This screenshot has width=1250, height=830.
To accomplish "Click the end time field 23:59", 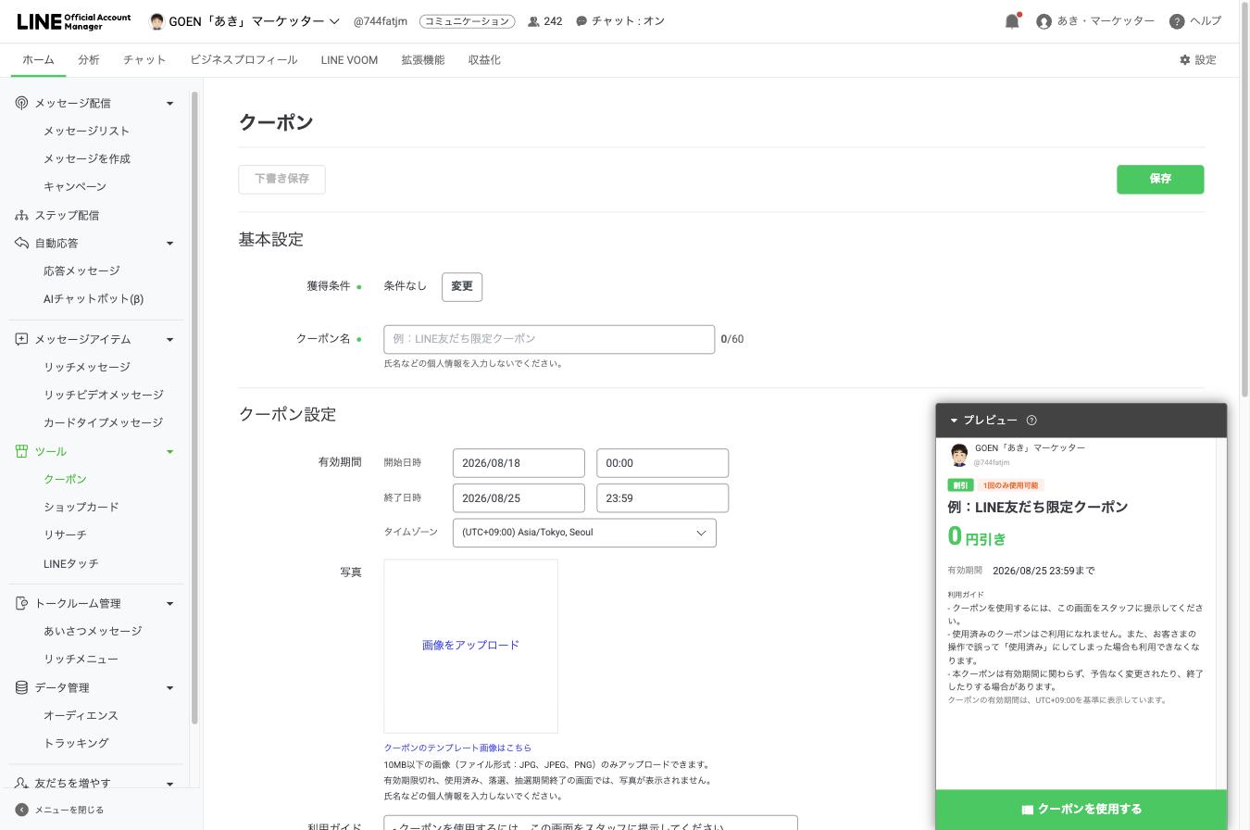I will coord(662,498).
